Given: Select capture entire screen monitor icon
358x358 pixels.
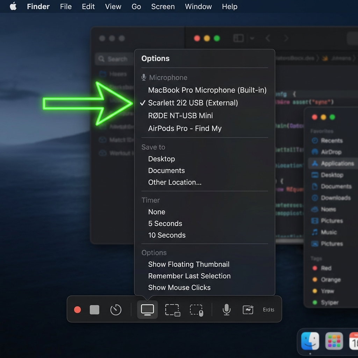Looking at the screenshot, I should [147, 310].
